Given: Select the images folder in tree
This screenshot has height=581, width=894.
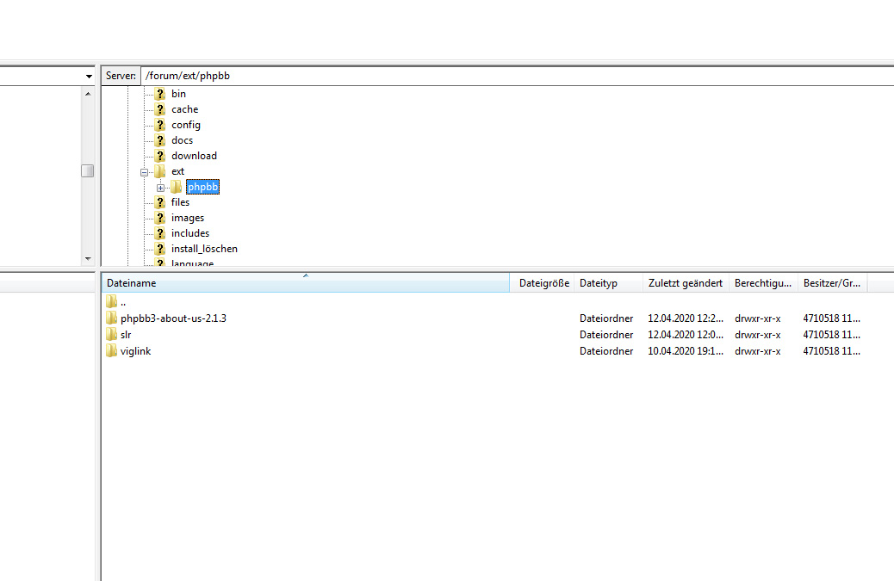Looking at the screenshot, I should pyautogui.click(x=188, y=218).
